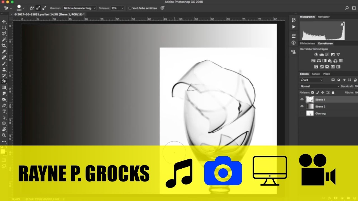This screenshot has width=358, height=201.
Task: Toggle lock all padlock icon
Action: coord(333,92)
